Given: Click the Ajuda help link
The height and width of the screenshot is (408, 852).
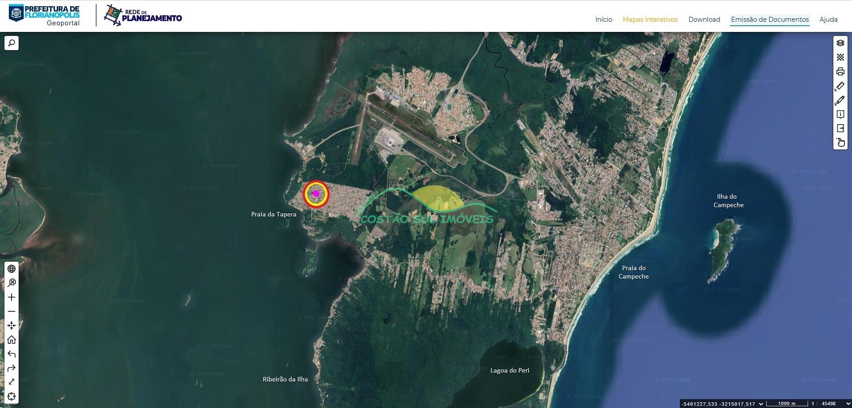Looking at the screenshot, I should coord(828,20).
